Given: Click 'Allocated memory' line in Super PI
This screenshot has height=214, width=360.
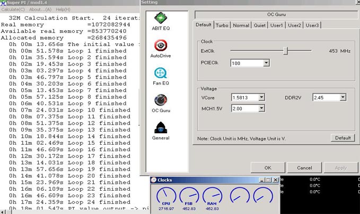Looking at the screenshot, I should tap(64, 38).
